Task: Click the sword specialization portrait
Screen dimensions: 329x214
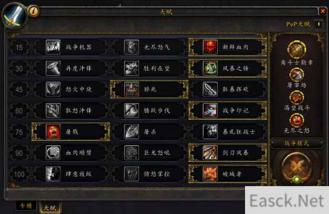Action: pyautogui.click(x=15, y=15)
